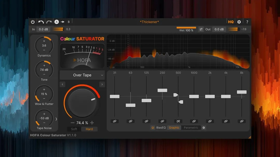The image size is (280, 157).
Task: Click the spectrum analyzer display
Action: pyautogui.click(x=178, y=52)
